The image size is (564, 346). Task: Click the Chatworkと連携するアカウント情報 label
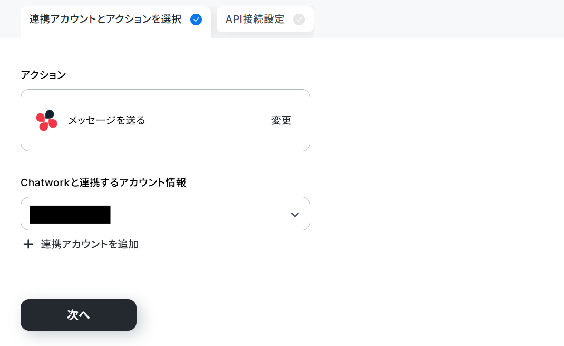(x=103, y=182)
